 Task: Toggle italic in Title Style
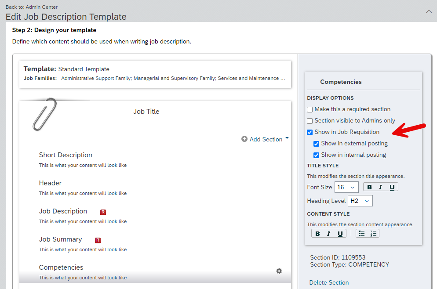380,187
